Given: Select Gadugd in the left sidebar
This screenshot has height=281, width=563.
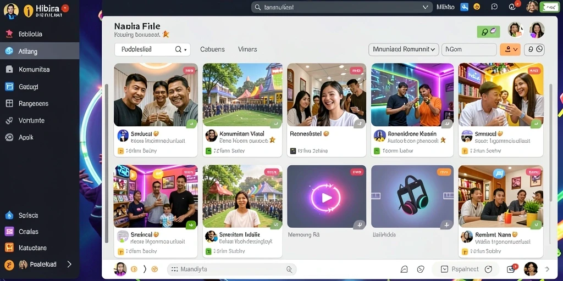Looking at the screenshot, I should tap(40, 87).
